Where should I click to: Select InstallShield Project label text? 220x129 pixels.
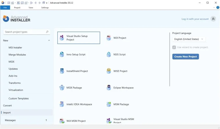coord(77,71)
